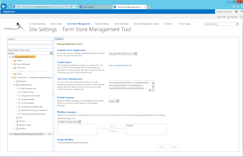Viewport: 243px width, 157px height.
Task: Click the People group folder icon
Action: coord(15,60)
